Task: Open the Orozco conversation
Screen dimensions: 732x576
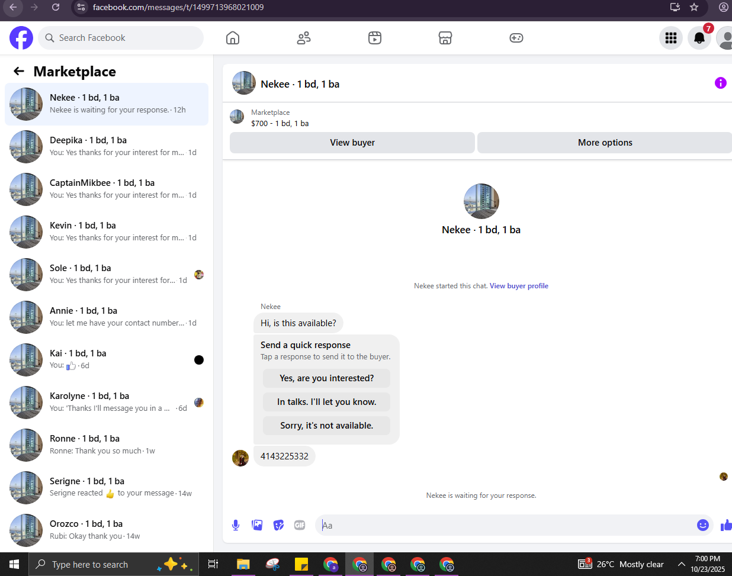Action: point(107,530)
